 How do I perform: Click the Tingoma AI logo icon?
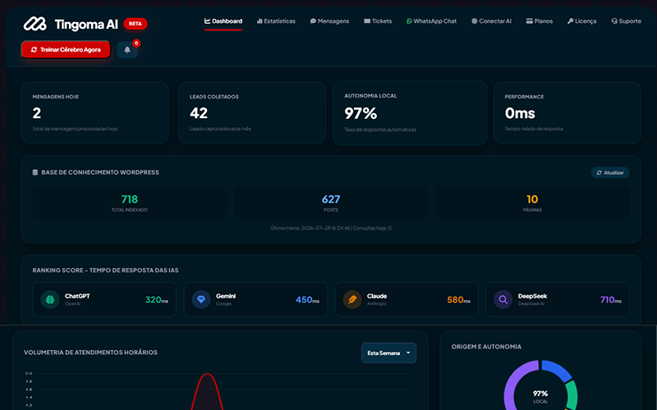[34, 24]
